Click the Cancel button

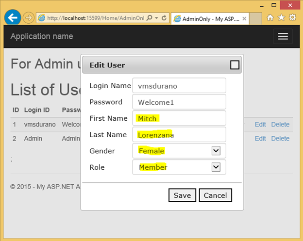(215, 195)
